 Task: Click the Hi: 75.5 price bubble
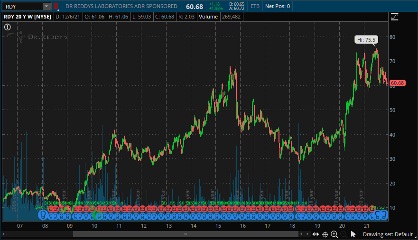point(366,40)
